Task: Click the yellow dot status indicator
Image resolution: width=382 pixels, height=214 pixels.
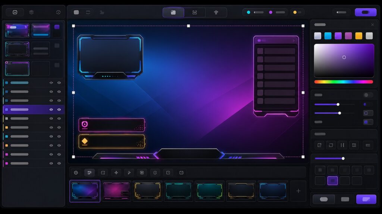Action: 295,12
